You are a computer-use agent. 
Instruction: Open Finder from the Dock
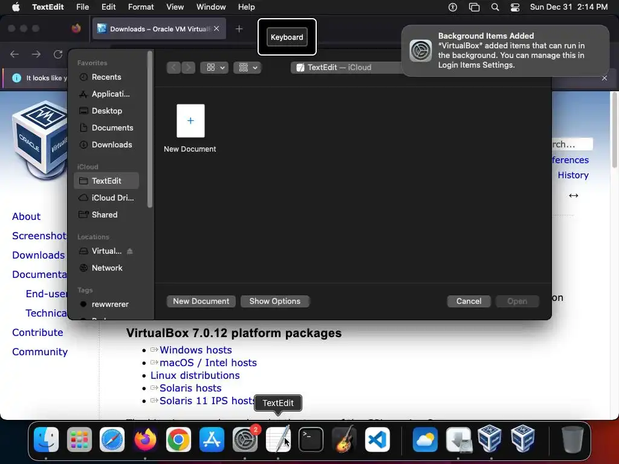[46, 439]
